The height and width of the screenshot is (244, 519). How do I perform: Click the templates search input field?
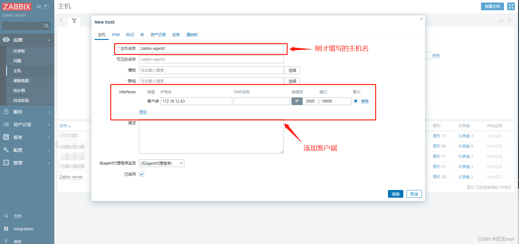coord(211,70)
